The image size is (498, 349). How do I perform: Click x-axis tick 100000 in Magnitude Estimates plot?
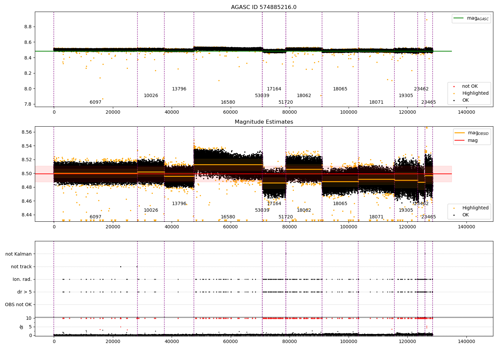click(x=348, y=227)
